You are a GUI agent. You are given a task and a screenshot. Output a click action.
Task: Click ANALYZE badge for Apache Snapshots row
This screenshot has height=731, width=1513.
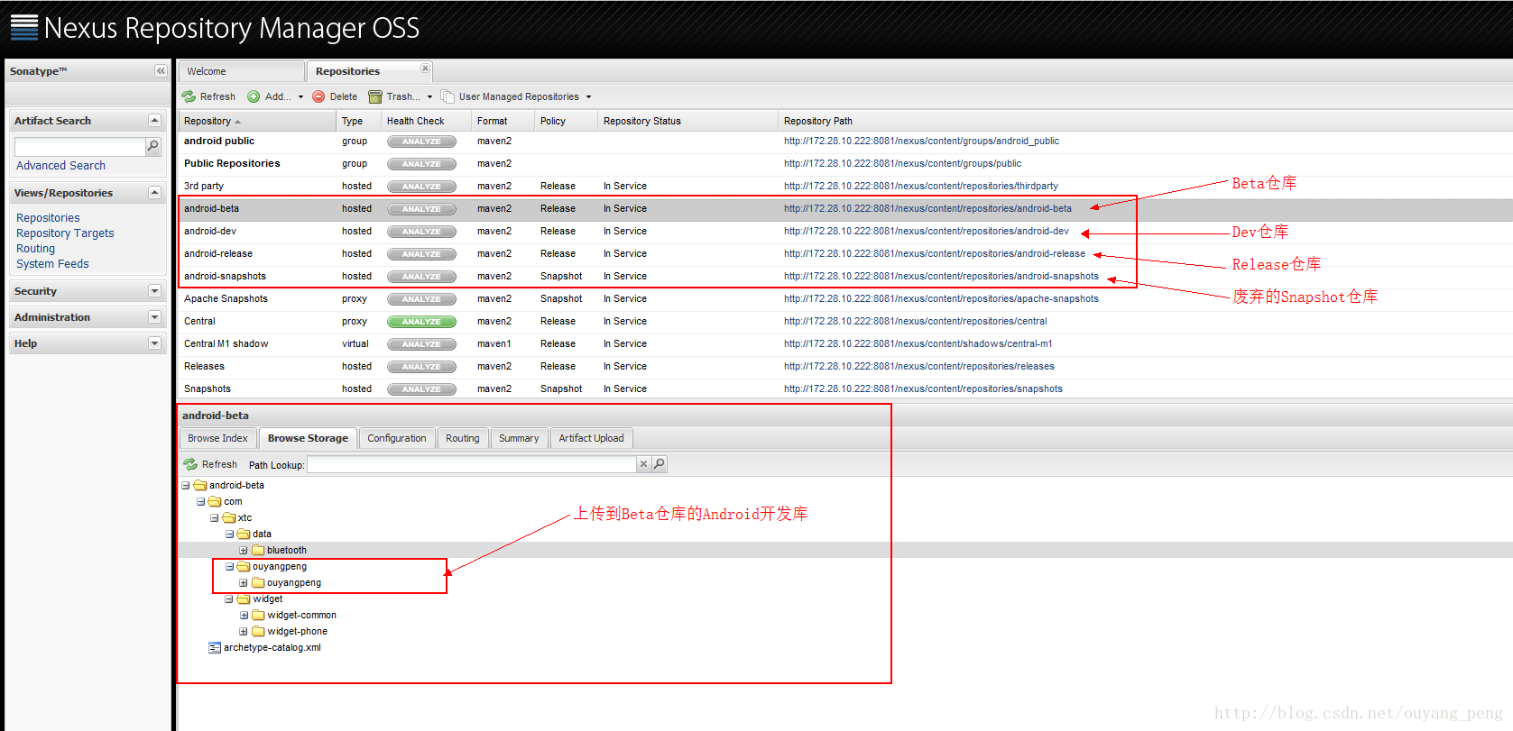pyautogui.click(x=421, y=299)
